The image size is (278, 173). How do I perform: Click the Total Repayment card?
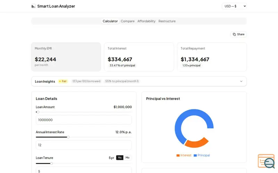pos(212,57)
